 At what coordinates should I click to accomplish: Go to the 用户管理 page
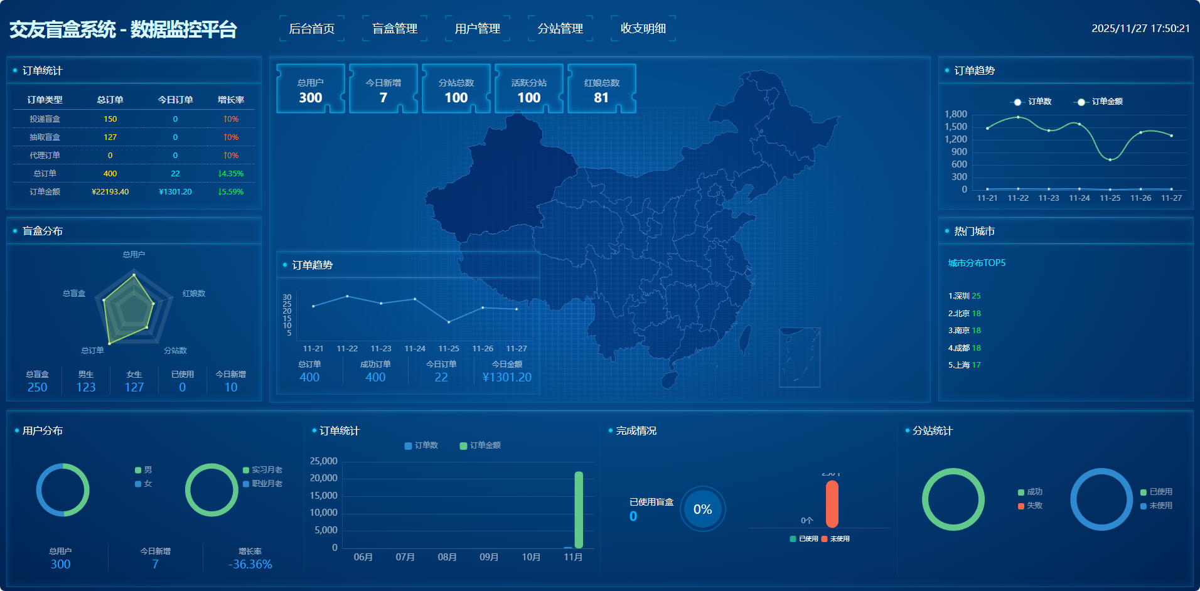coord(477,29)
